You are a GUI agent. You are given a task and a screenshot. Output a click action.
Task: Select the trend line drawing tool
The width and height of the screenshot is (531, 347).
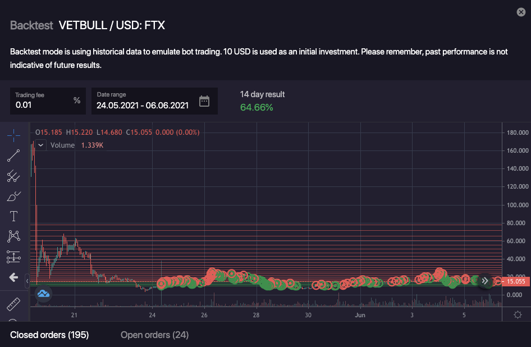(x=13, y=156)
